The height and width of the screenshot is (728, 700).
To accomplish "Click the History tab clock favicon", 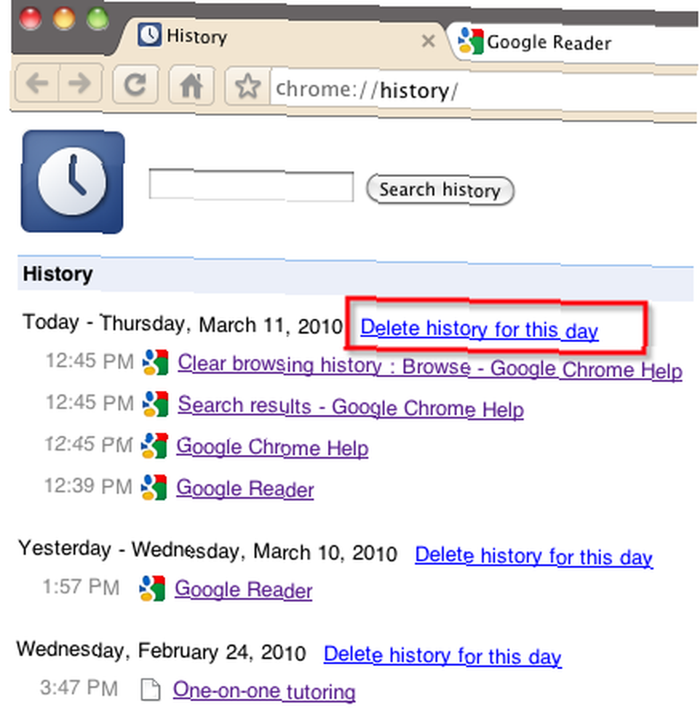I will click(149, 35).
